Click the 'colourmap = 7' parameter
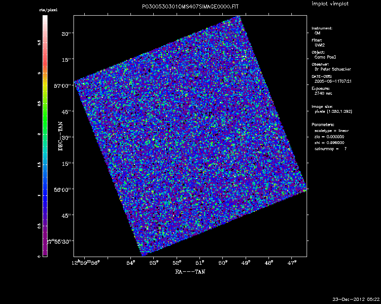 click(330, 149)
